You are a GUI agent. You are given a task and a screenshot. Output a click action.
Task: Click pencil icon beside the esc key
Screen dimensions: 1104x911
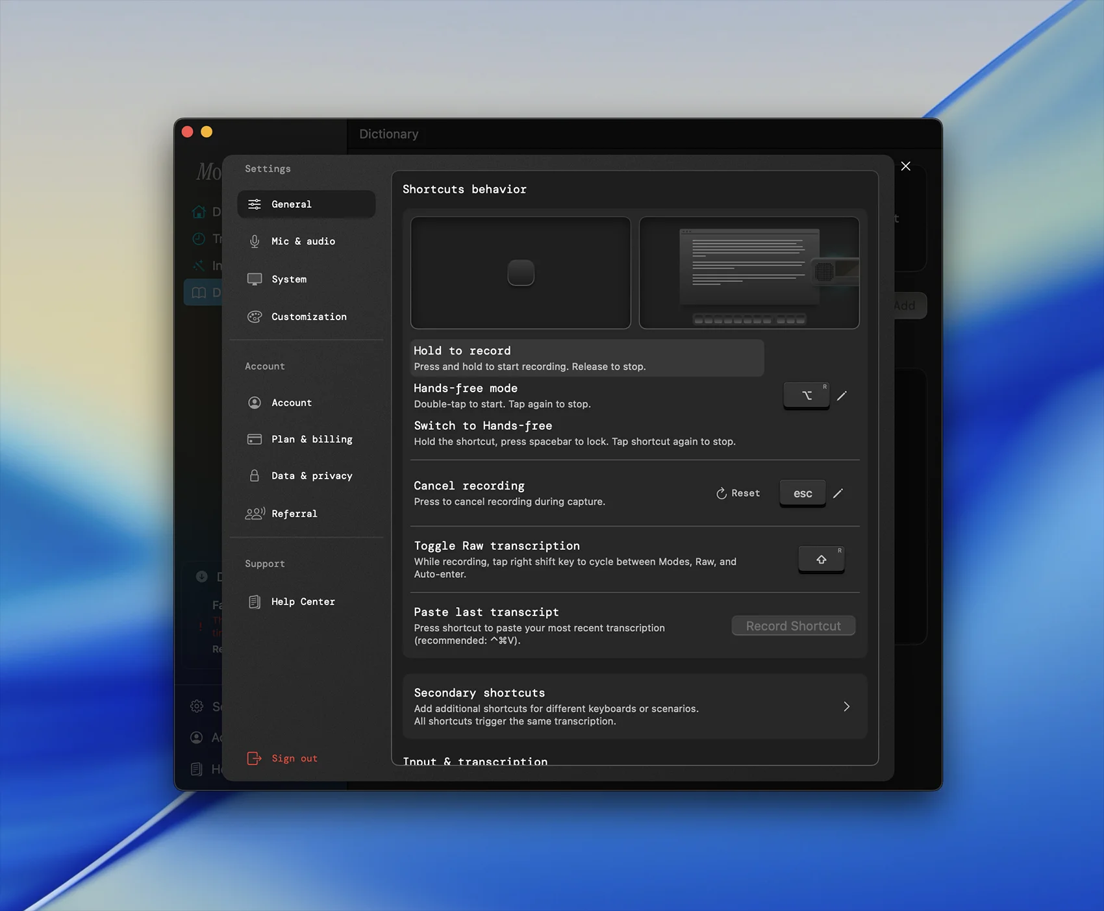tap(838, 493)
